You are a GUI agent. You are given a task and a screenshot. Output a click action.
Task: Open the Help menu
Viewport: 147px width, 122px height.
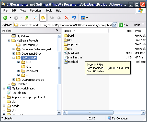point(59,11)
